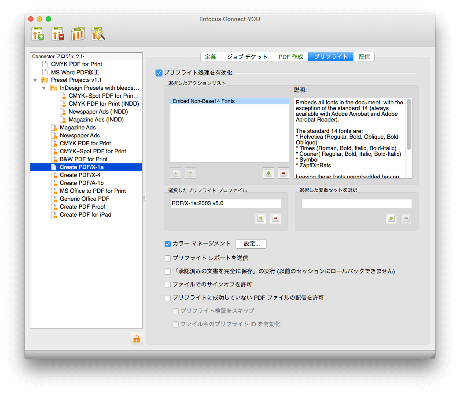
Task: Select the CMYK+Spot PDF for Print preset
Action: tap(93, 151)
